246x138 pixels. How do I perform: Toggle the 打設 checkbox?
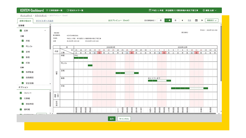(23, 63)
